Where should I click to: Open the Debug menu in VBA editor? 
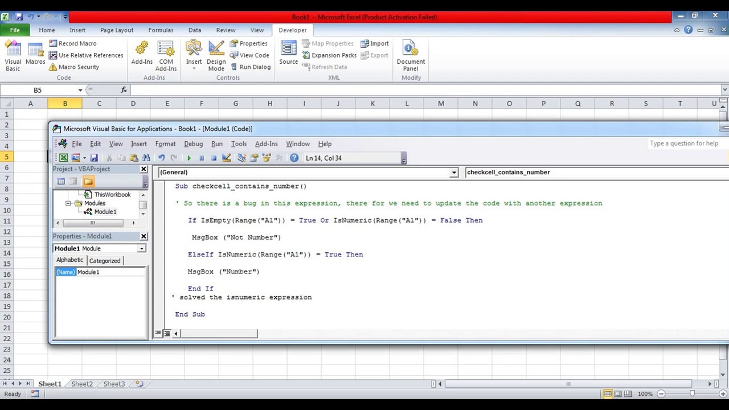point(193,144)
